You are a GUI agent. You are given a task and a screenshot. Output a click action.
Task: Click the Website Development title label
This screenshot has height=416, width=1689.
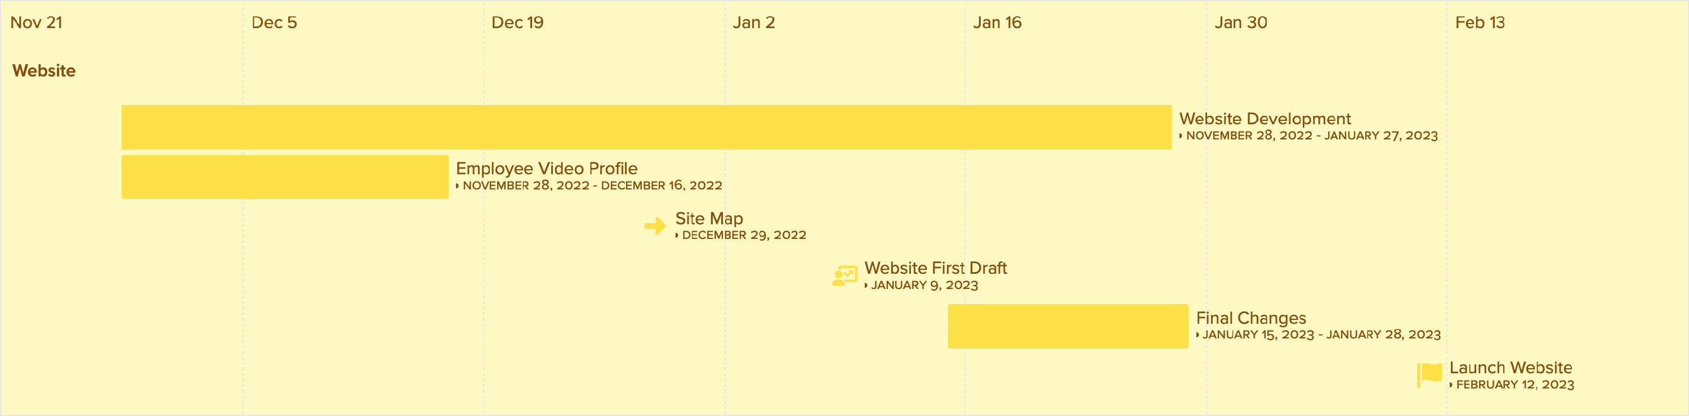pyautogui.click(x=1265, y=119)
